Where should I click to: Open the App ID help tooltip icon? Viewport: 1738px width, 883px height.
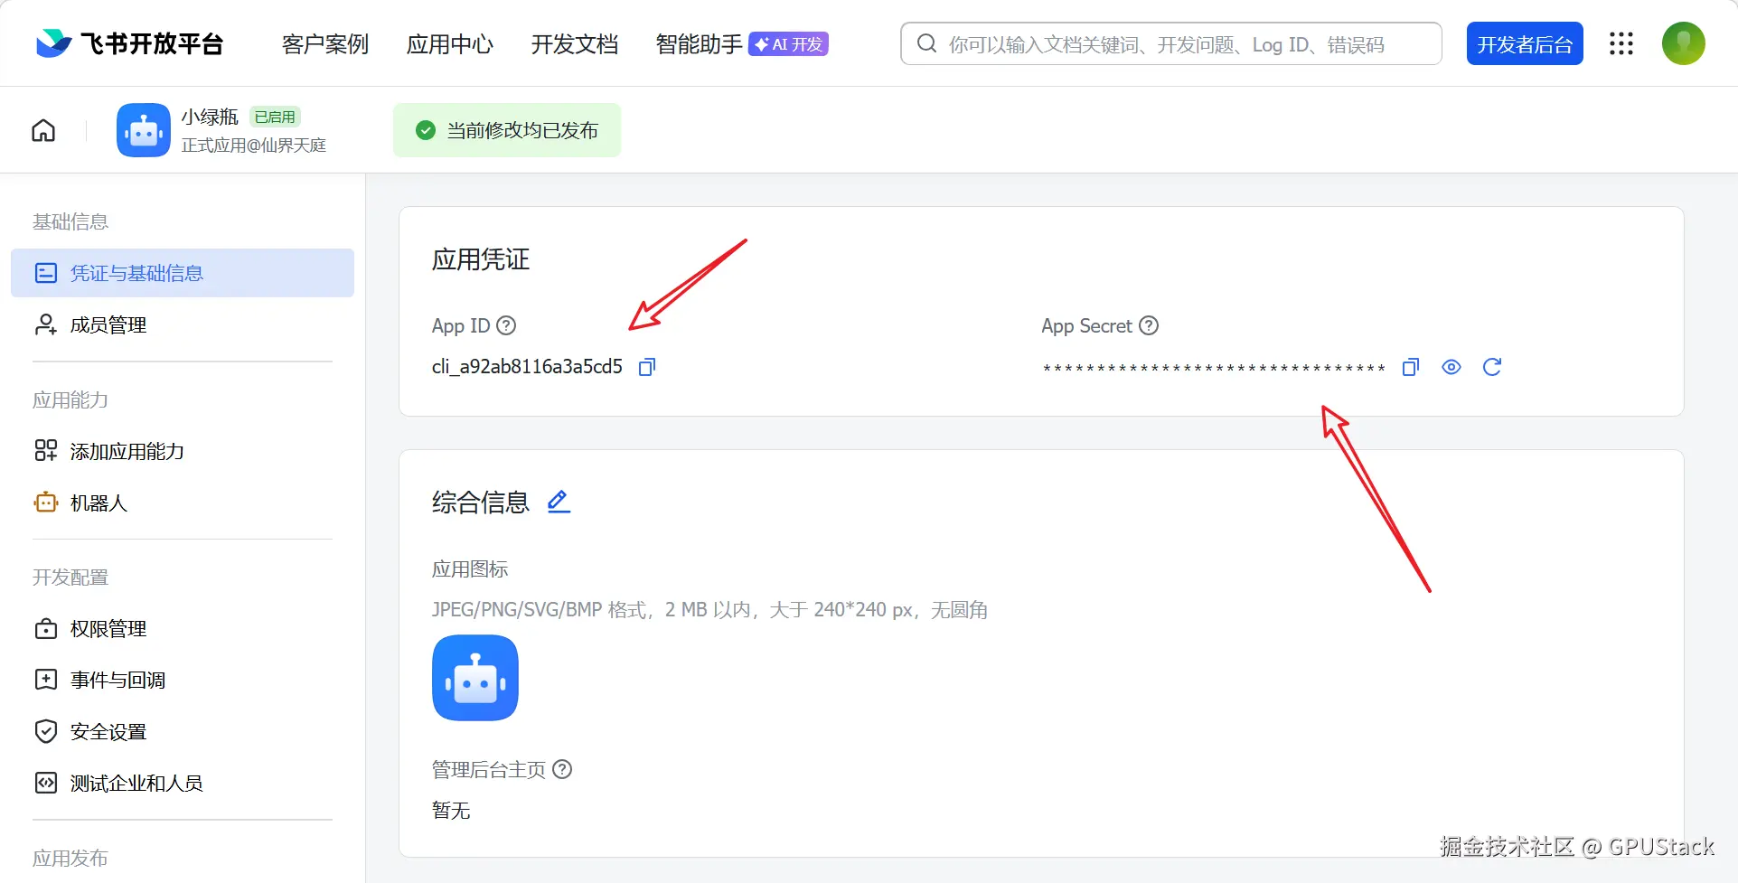(x=507, y=325)
